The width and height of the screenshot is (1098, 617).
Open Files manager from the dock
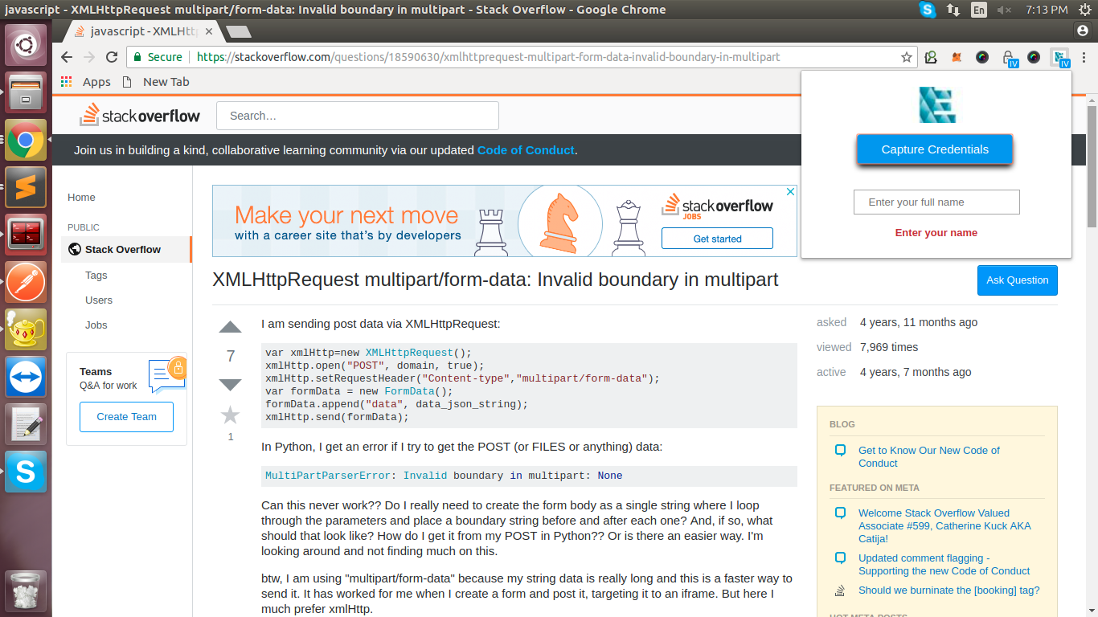[26, 92]
